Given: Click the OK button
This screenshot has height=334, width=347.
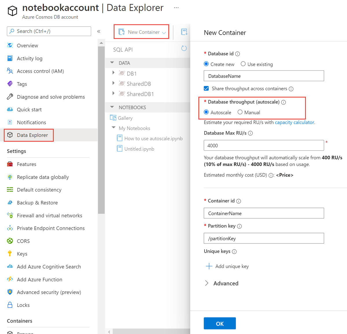Looking at the screenshot, I should (x=219, y=323).
